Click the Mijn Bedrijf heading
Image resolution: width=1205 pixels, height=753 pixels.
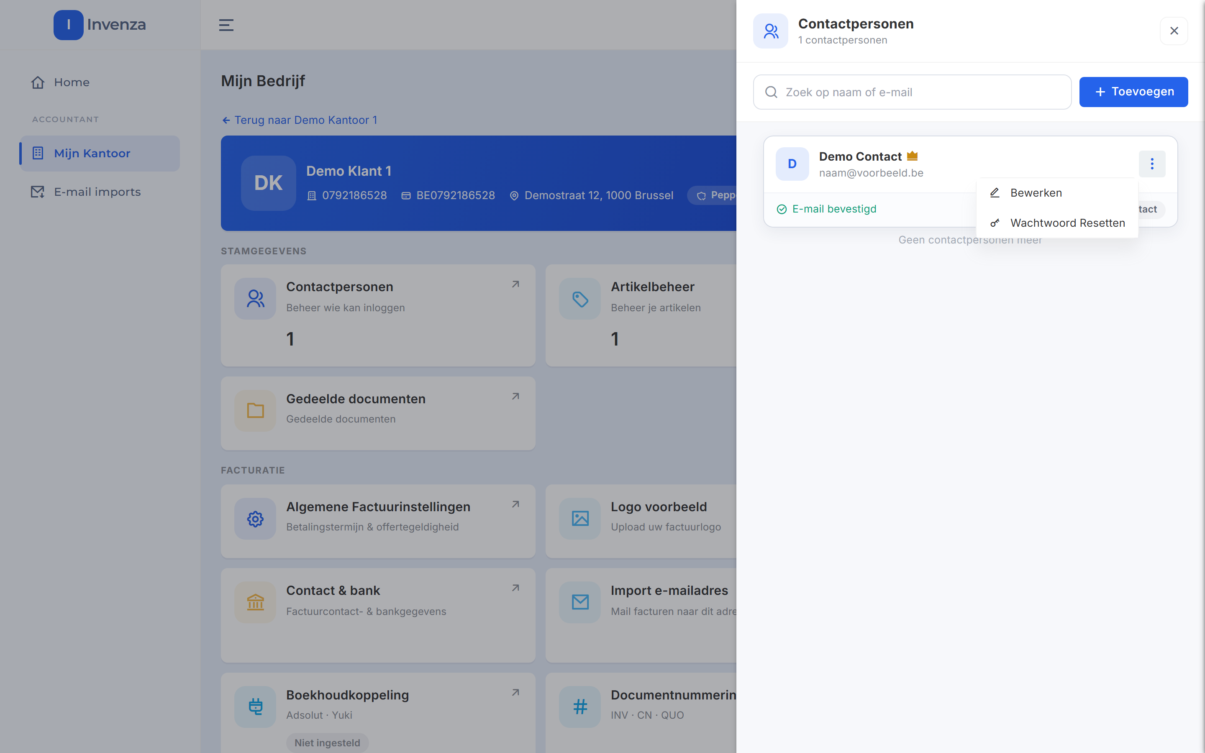pyautogui.click(x=263, y=81)
